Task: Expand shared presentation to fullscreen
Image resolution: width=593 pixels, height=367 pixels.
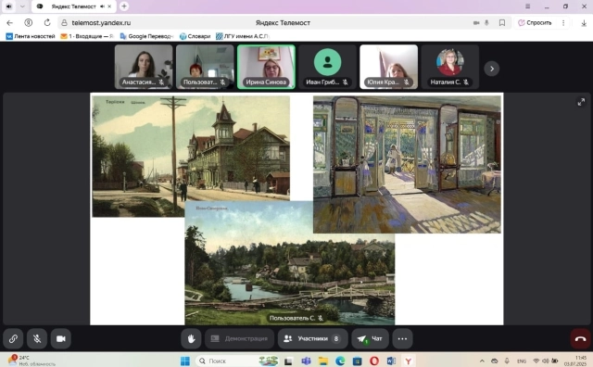Action: point(581,102)
